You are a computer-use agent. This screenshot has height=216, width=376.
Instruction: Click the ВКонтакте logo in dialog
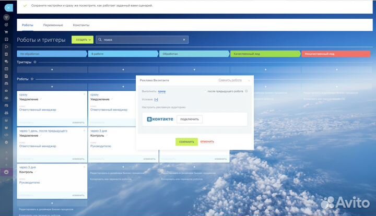pos(160,119)
